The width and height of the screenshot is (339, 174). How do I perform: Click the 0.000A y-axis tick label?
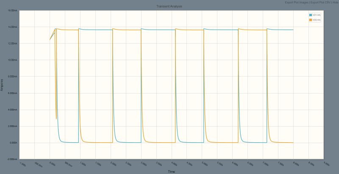(x=14, y=143)
